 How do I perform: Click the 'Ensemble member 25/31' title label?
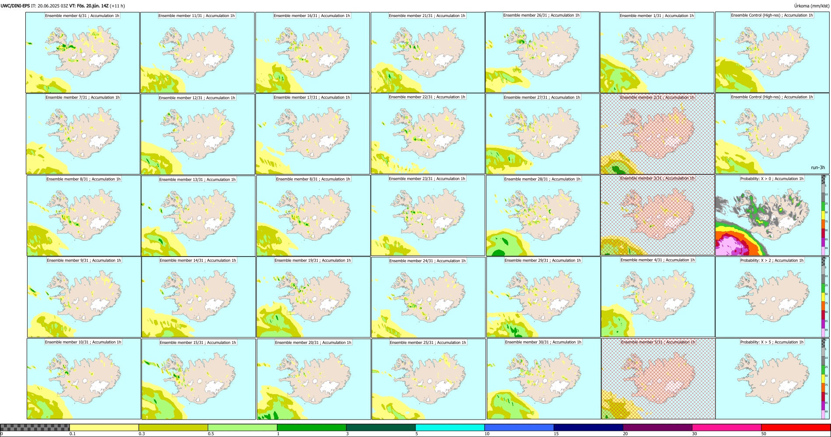[x=428, y=343]
